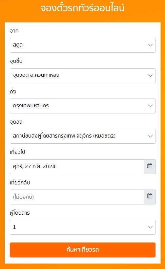Click the ผู้โดยสาร field label

pos(20,213)
